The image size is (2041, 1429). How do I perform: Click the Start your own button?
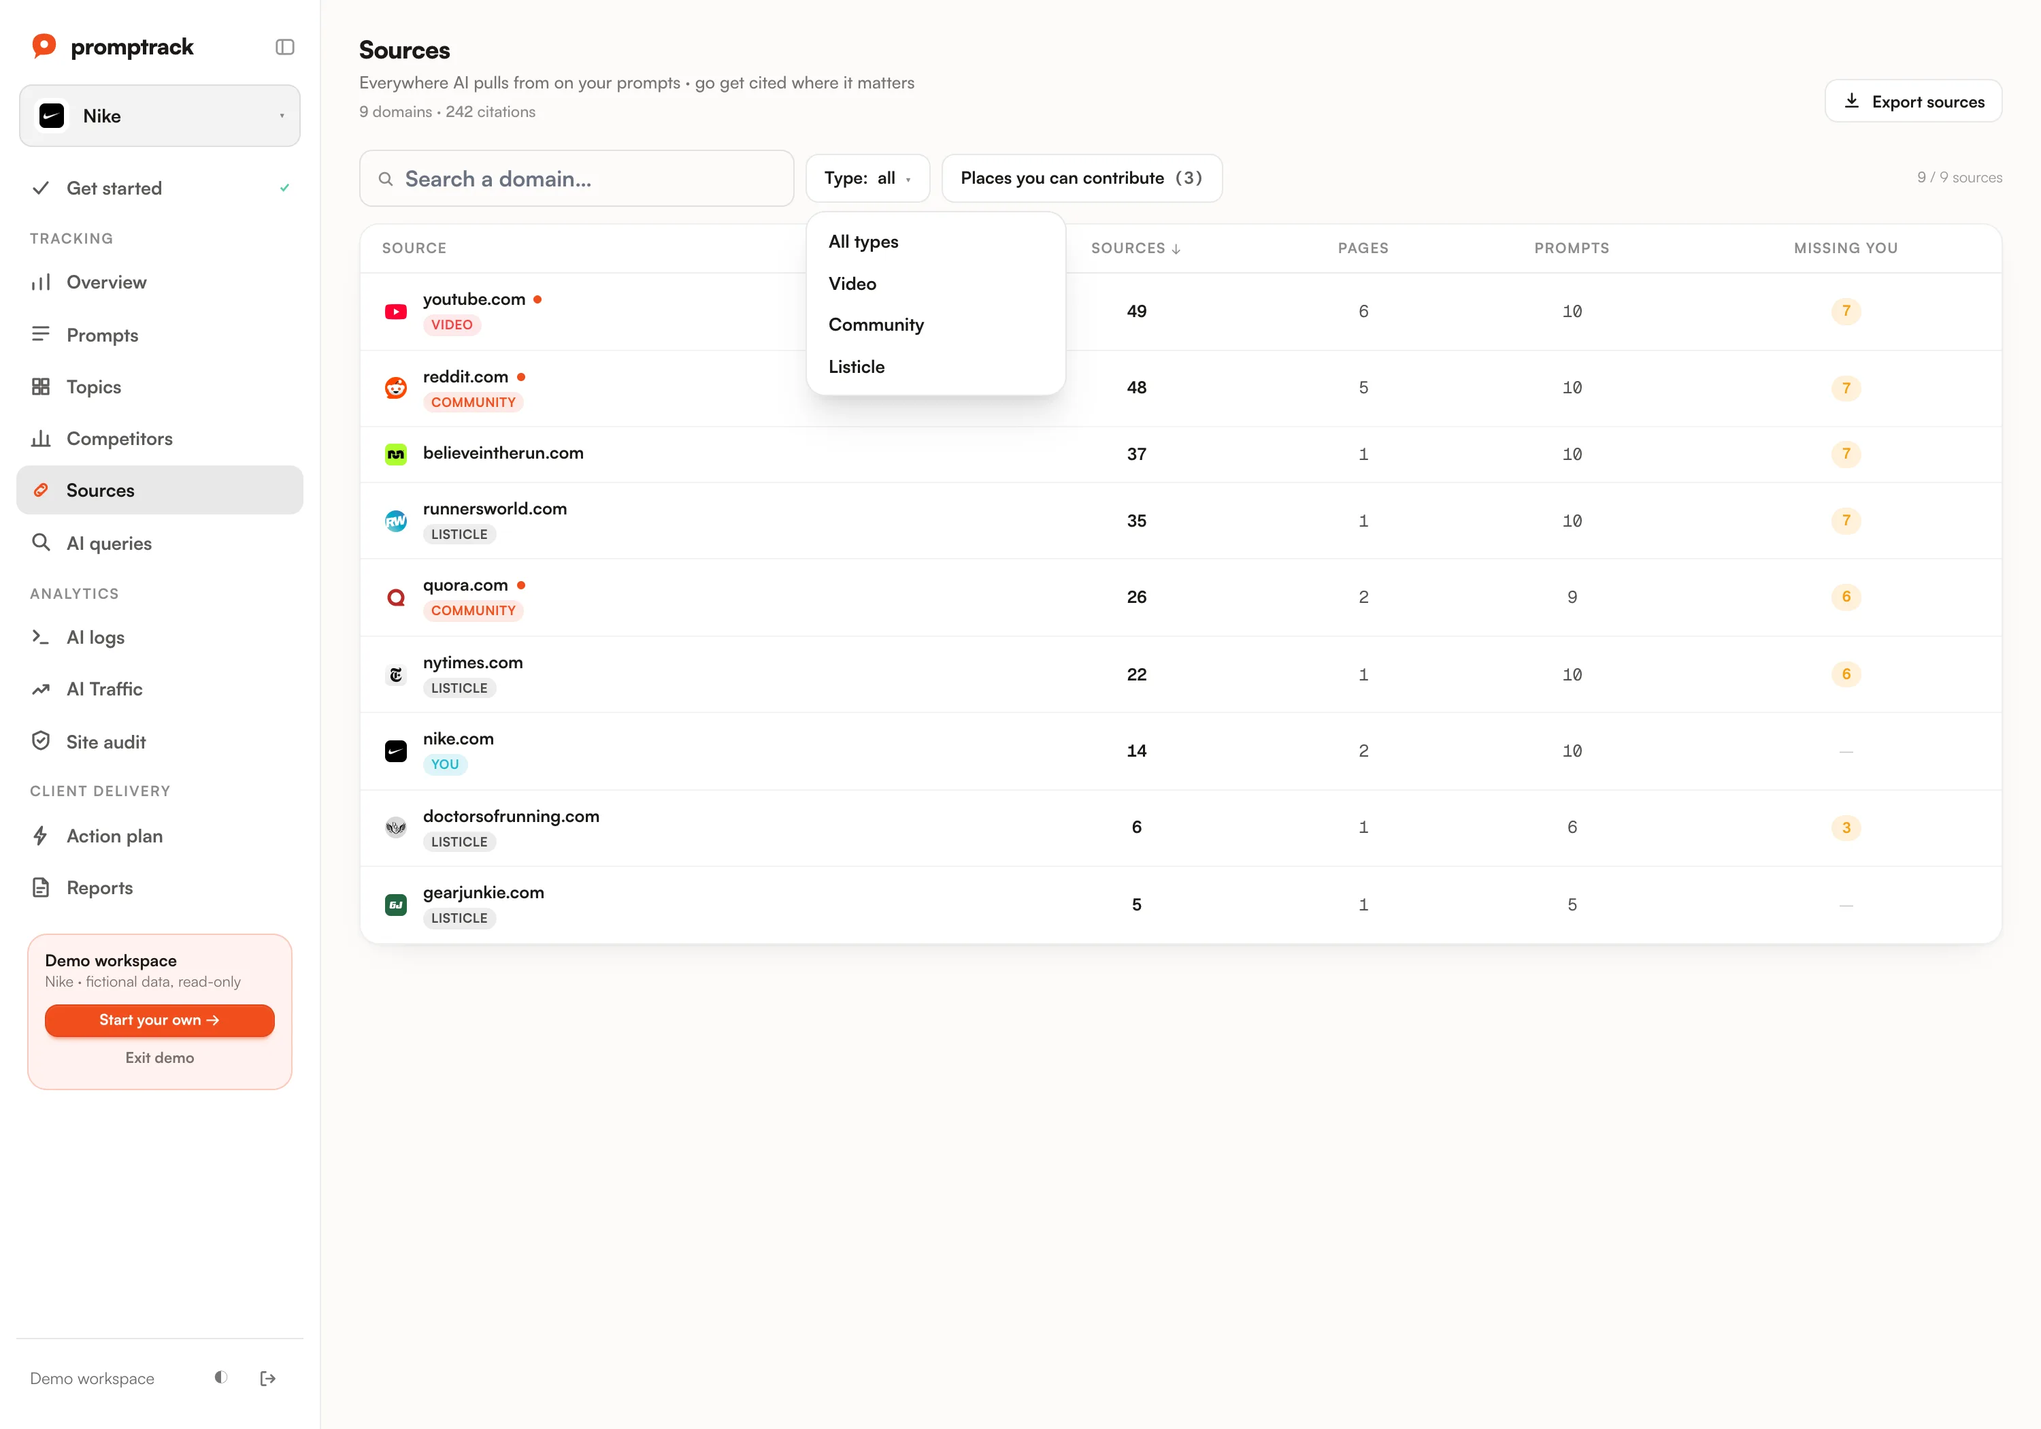point(160,1020)
